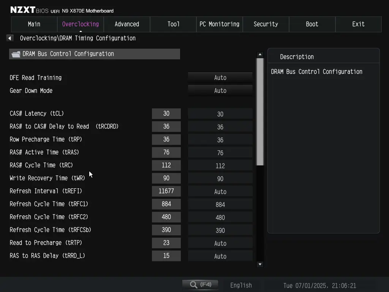Select the RAS to RAS Delay (tRRD_L) label
Viewport: 389px width, 292px height.
click(47, 255)
